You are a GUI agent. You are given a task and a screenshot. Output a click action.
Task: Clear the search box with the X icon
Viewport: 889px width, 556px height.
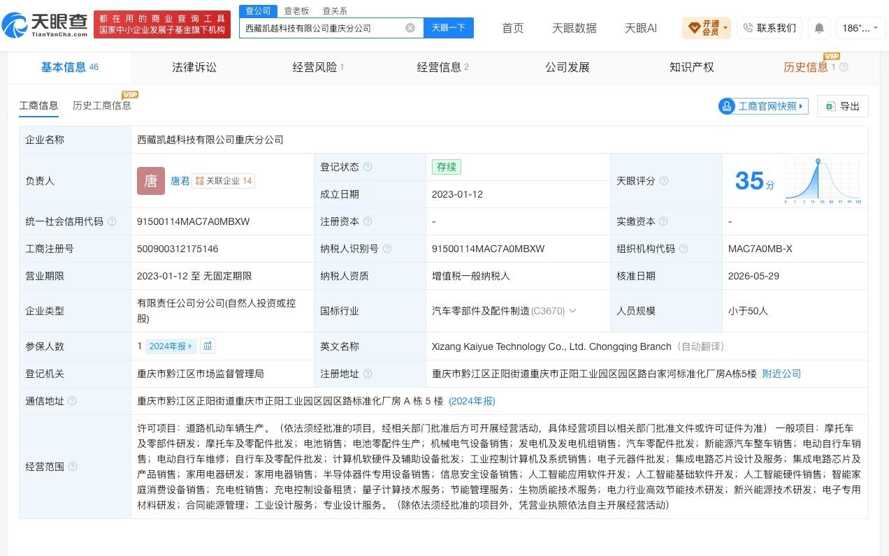pos(410,28)
